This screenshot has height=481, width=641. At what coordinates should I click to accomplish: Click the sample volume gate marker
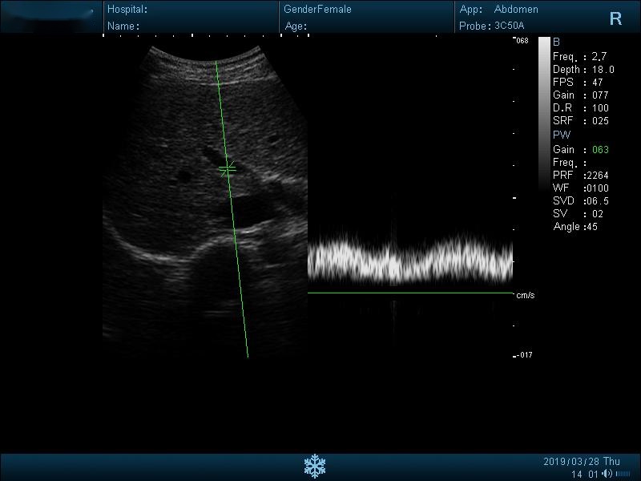click(x=228, y=168)
